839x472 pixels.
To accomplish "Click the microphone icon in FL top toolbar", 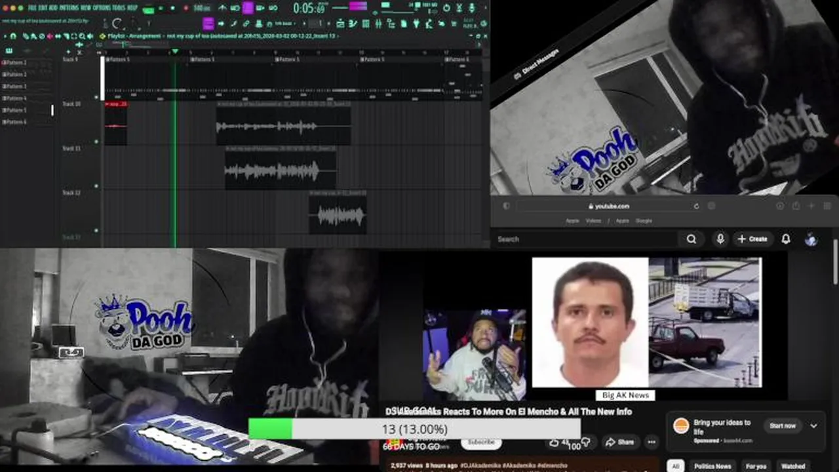I will click(471, 8).
